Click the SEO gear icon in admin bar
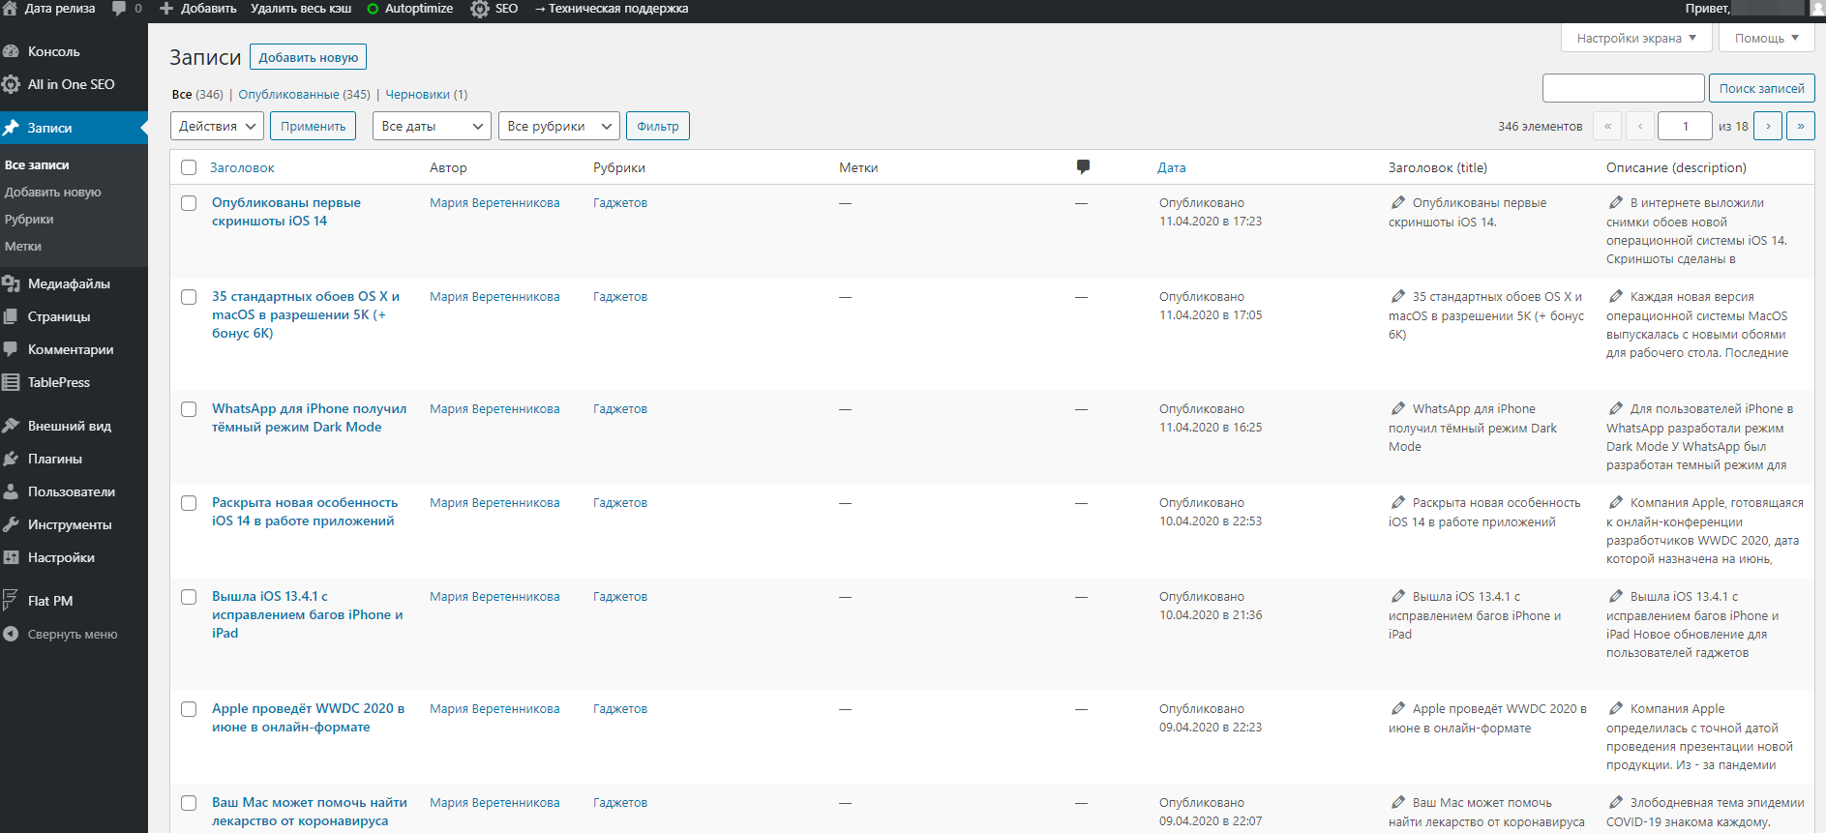 pos(480,9)
